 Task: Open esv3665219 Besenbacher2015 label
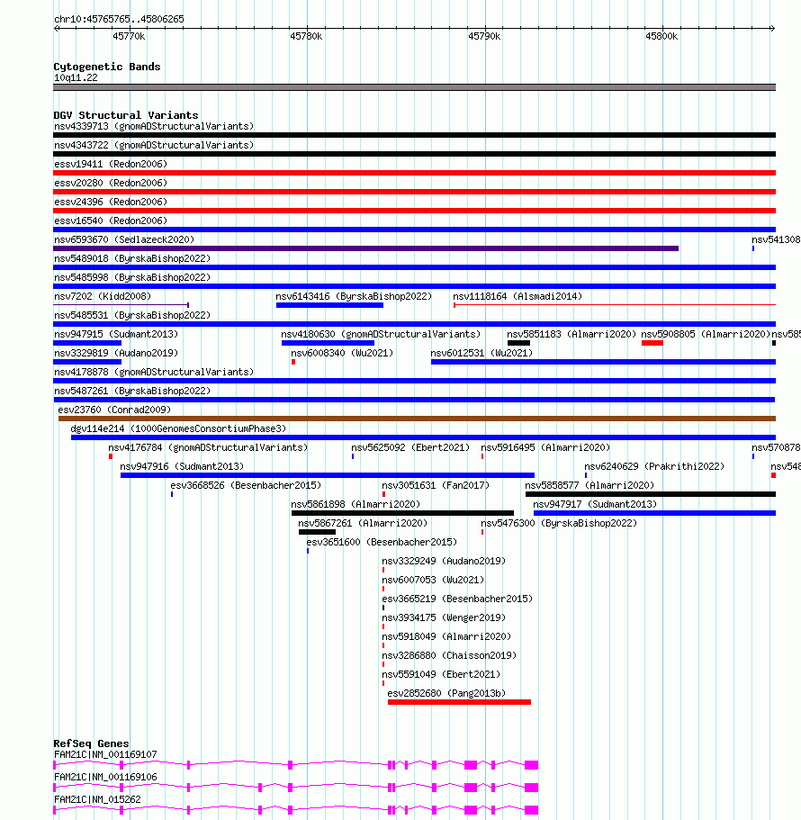pyautogui.click(x=457, y=599)
